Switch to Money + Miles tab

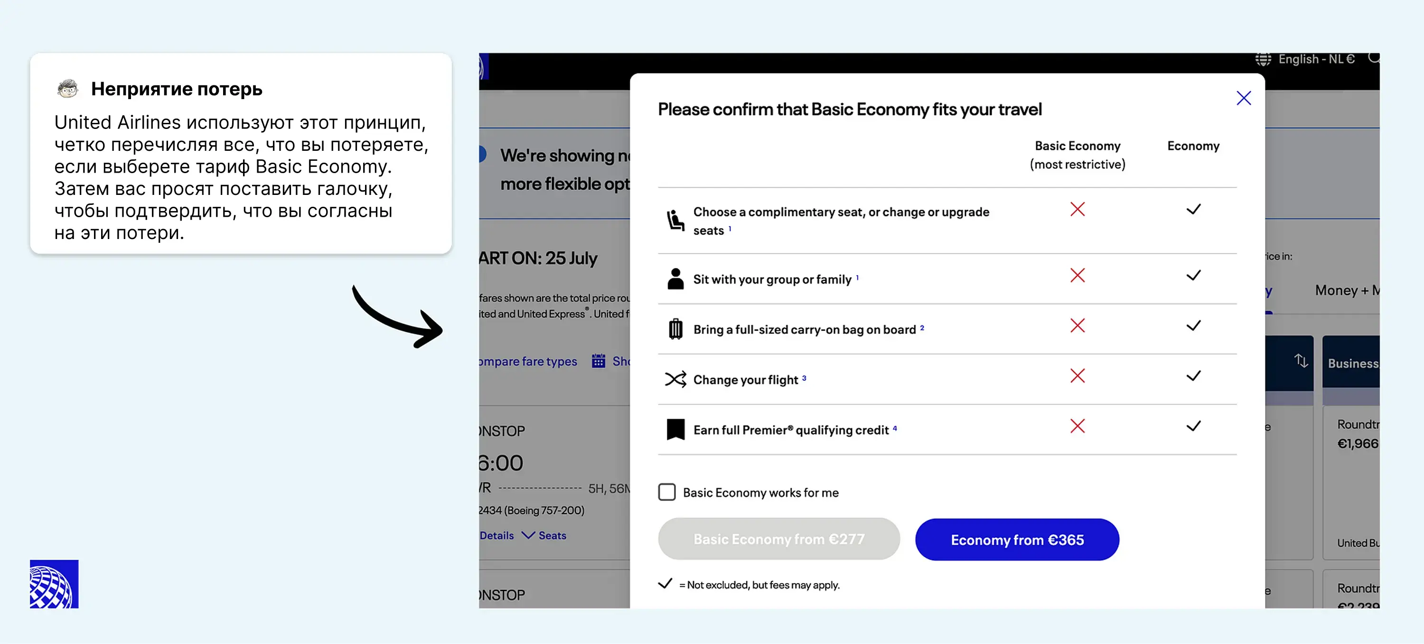(1346, 291)
